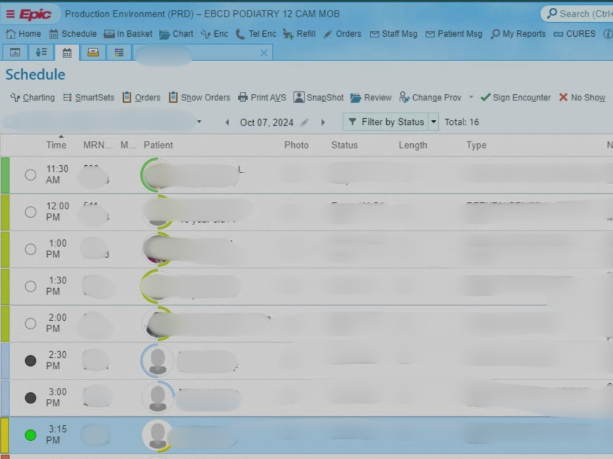Click Review in the schedule toolbar
This screenshot has height=459, width=613.
371,97
